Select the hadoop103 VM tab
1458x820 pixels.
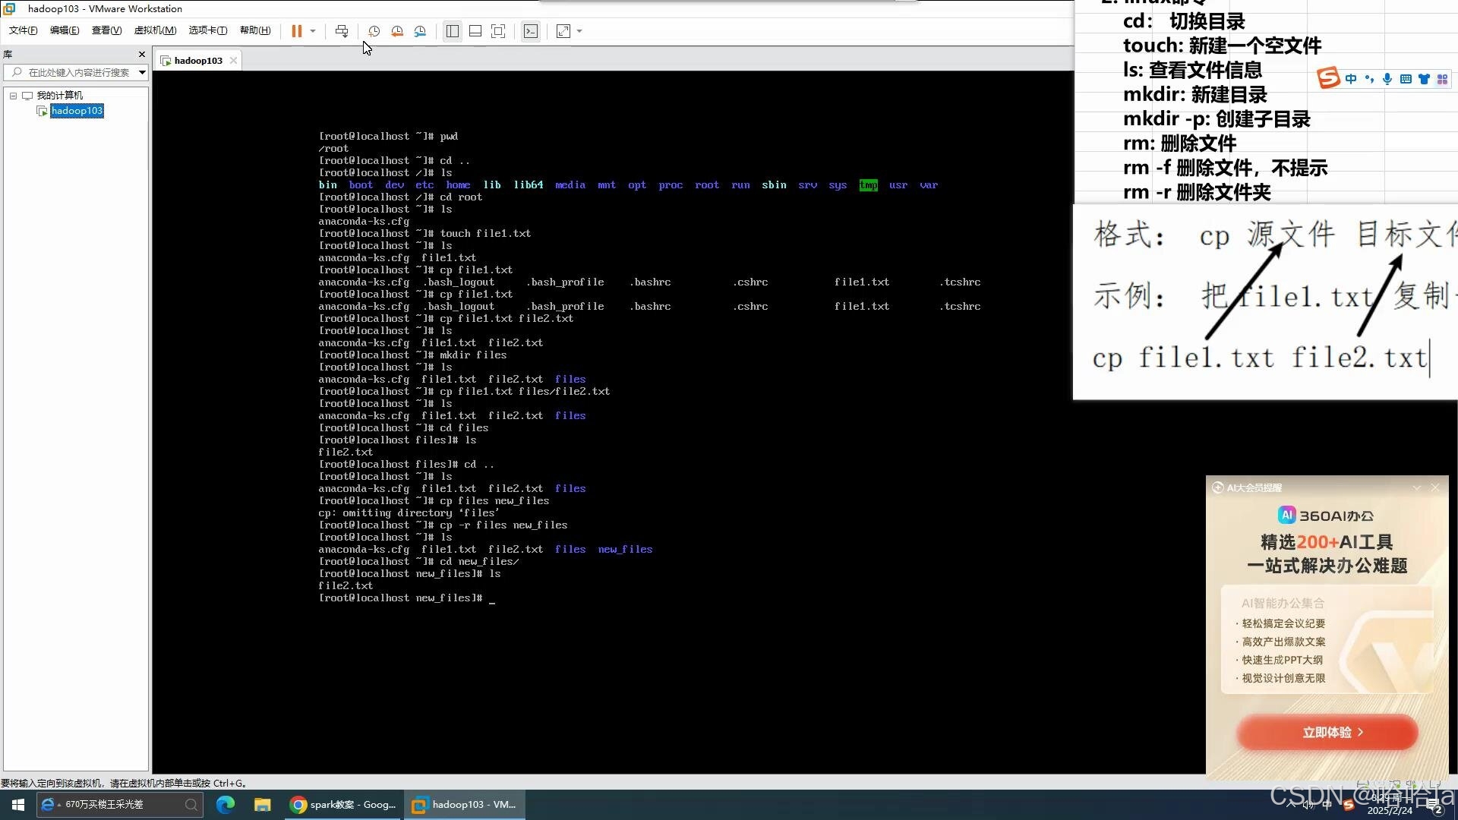[x=197, y=61]
